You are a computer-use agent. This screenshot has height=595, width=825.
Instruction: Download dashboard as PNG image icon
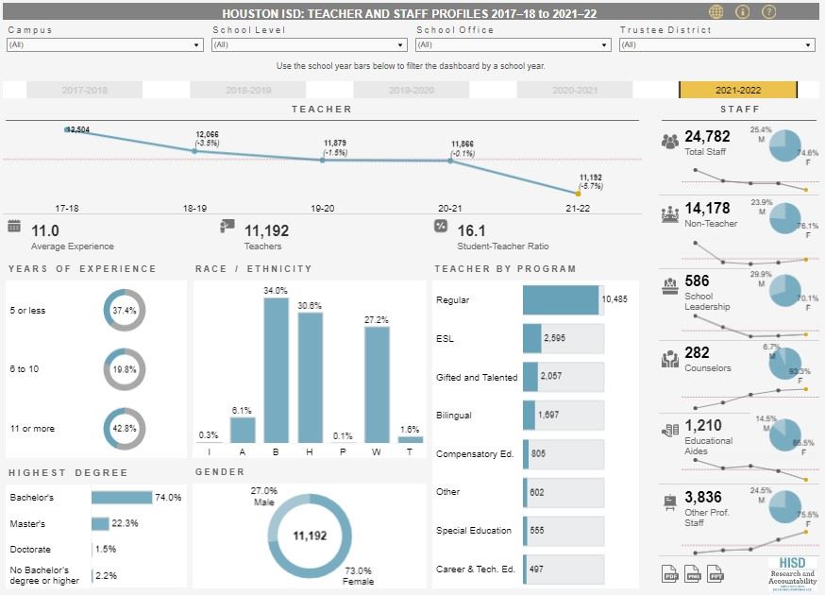pyautogui.click(x=693, y=573)
